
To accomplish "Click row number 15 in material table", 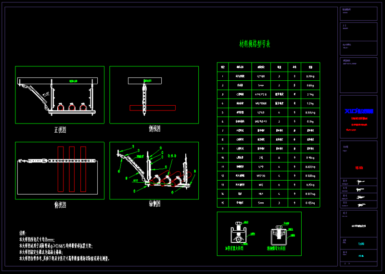I will click(222, 203).
